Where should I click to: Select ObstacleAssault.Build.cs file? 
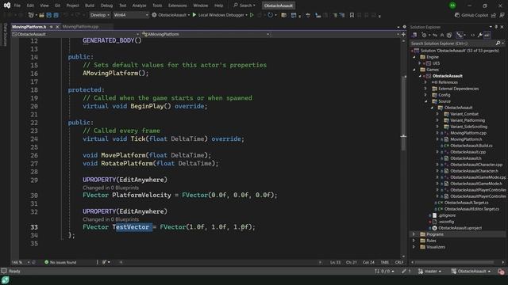[471, 146]
